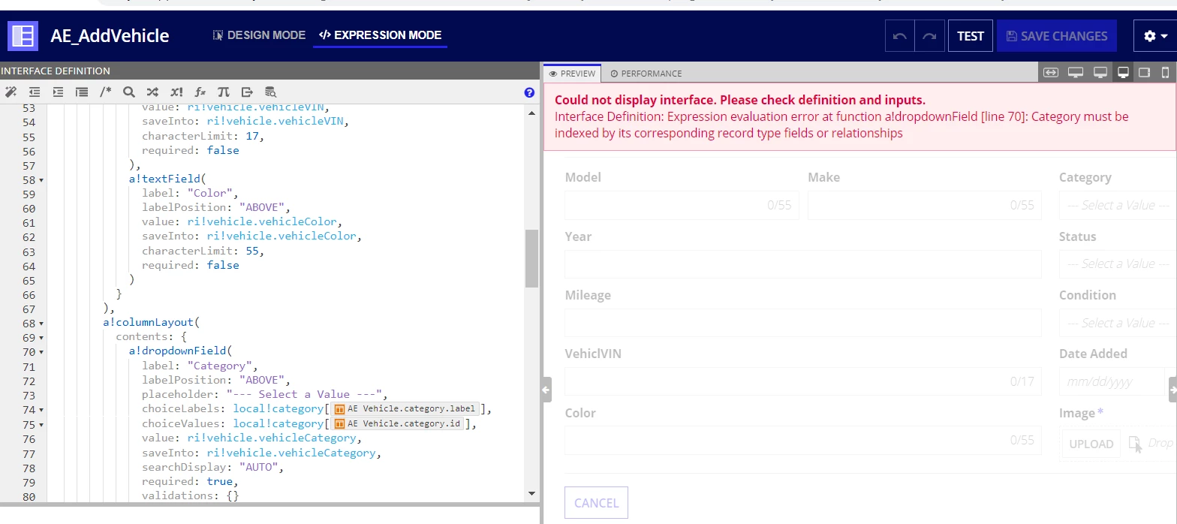Open the Preview tab
1177x524 pixels.
coord(572,74)
